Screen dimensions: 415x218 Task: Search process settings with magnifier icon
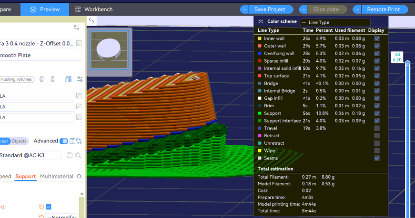(x=78, y=155)
